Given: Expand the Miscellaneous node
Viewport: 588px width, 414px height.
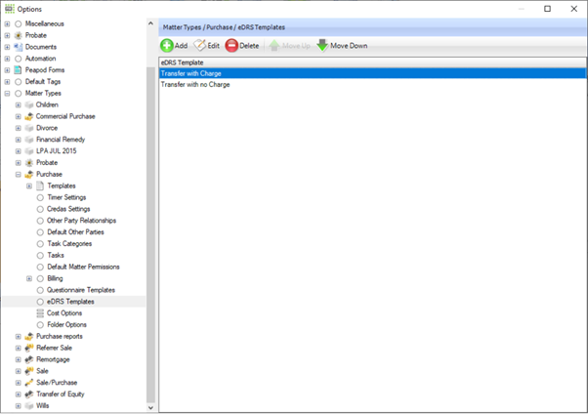Looking at the screenshot, I should (7, 24).
